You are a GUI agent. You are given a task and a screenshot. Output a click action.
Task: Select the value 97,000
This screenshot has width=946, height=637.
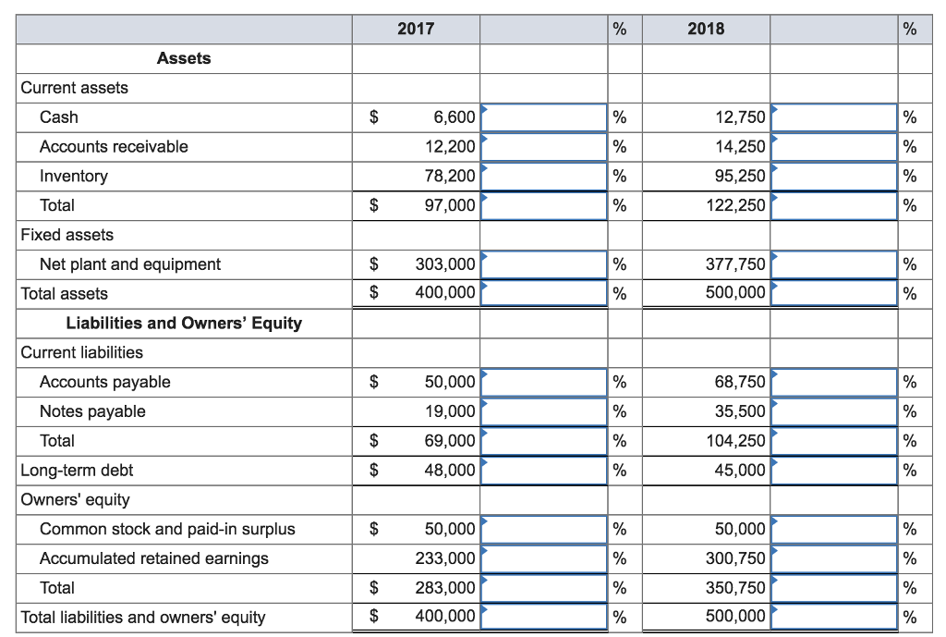[x=450, y=206]
